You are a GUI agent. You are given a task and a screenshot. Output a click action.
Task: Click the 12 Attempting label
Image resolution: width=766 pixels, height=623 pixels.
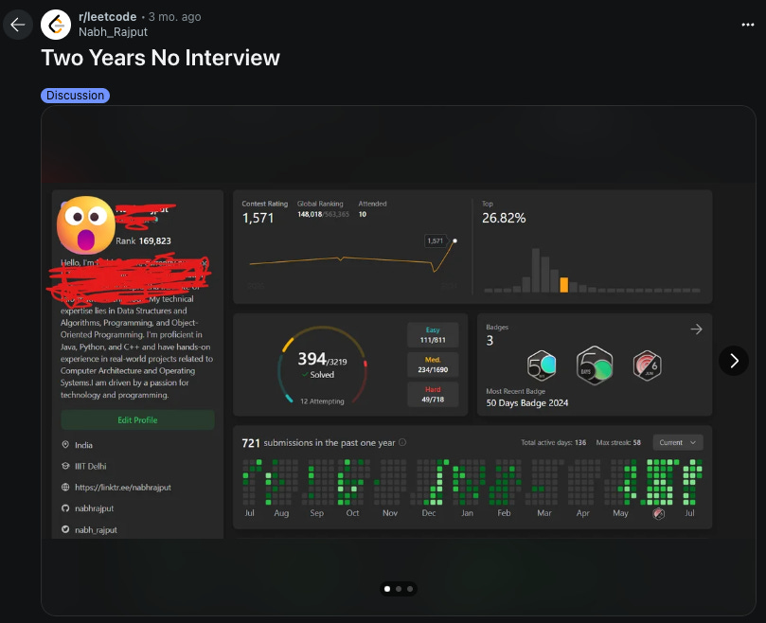[x=322, y=401]
